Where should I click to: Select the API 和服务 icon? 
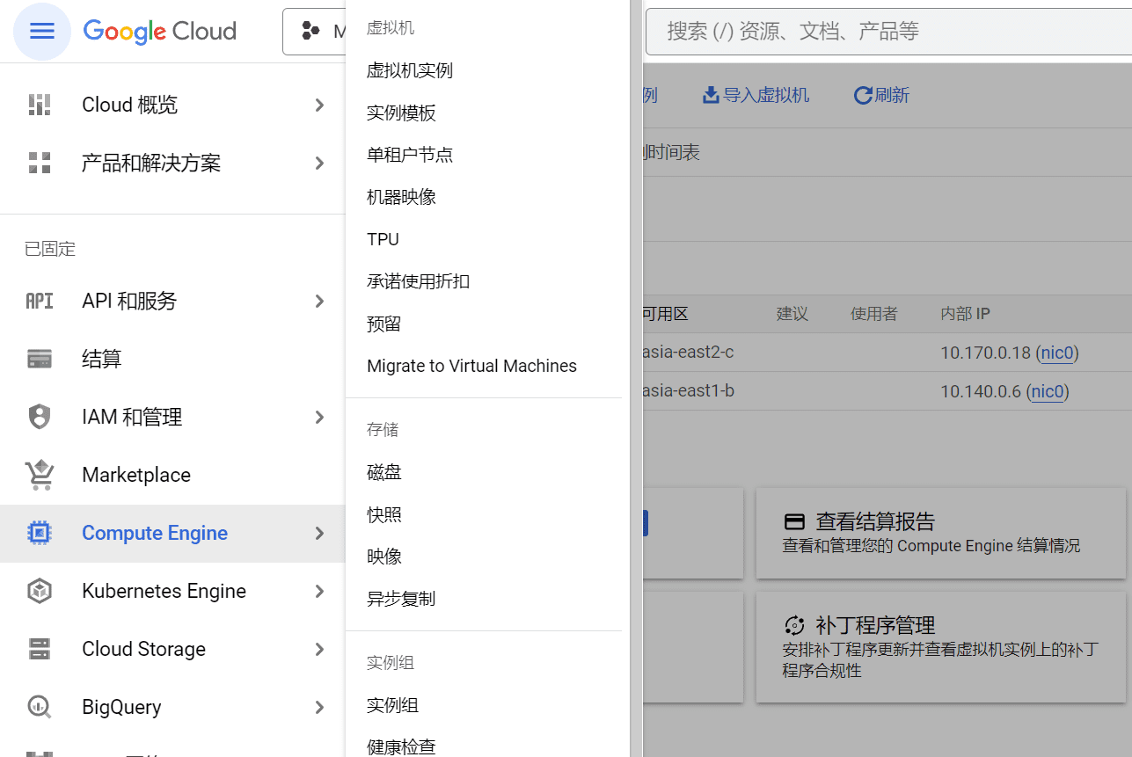coord(39,301)
